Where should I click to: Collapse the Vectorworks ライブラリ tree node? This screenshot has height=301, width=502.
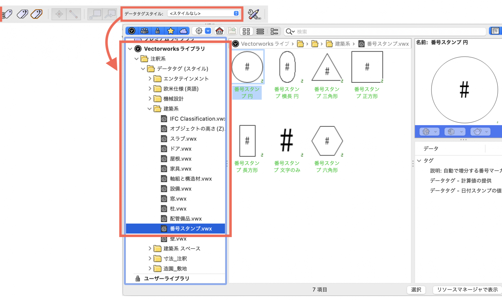pos(130,49)
